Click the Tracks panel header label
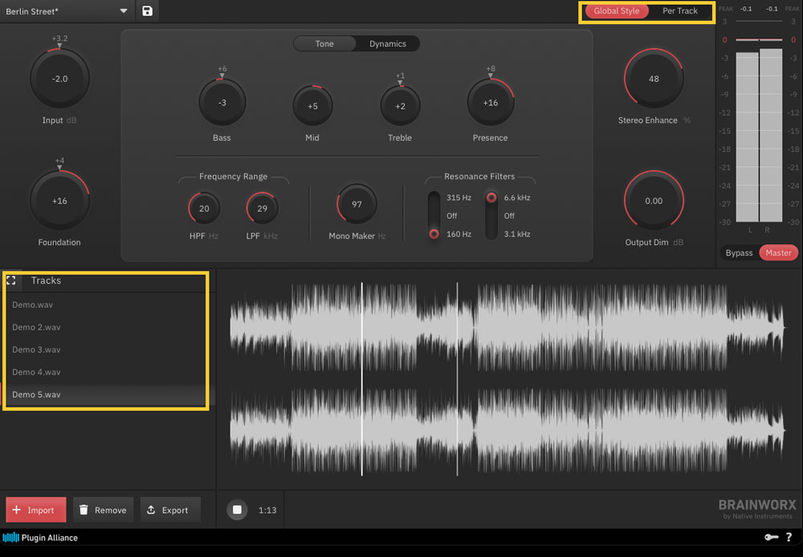The image size is (803, 557). (x=46, y=281)
